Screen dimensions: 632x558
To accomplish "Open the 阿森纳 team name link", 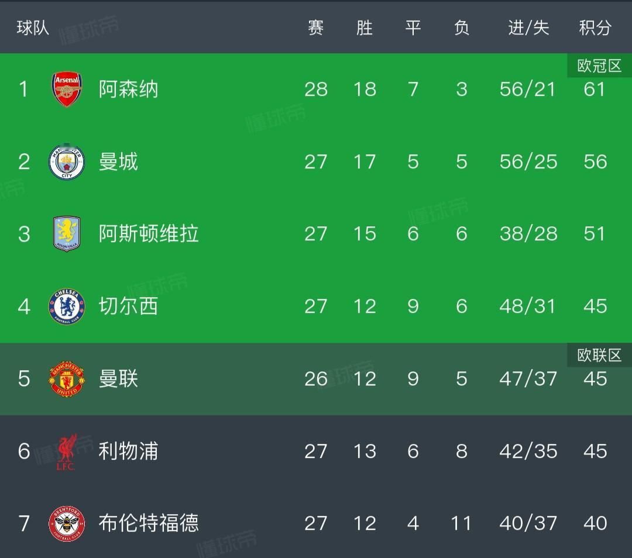I will point(128,89).
